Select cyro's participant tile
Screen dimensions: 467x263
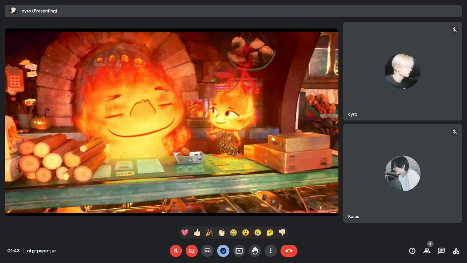tap(402, 71)
